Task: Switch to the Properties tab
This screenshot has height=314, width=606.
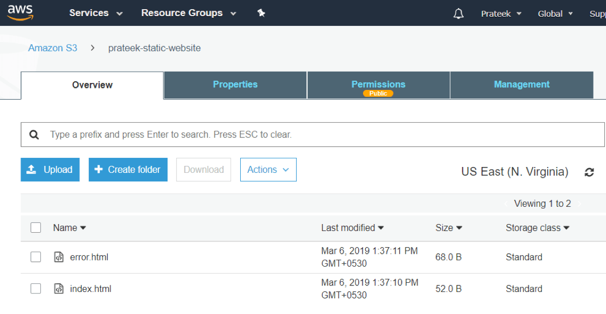Action: pos(235,85)
